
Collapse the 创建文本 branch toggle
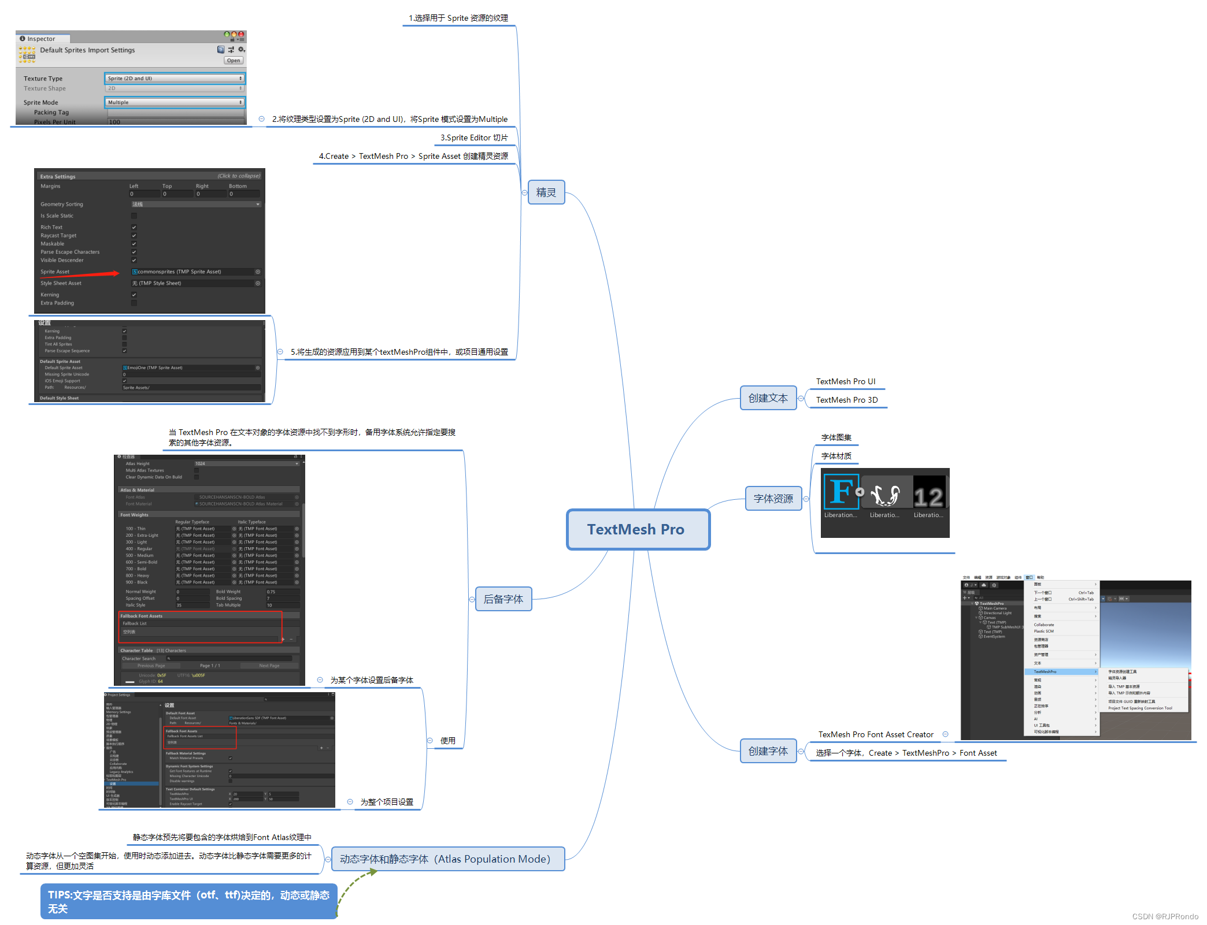(x=801, y=399)
